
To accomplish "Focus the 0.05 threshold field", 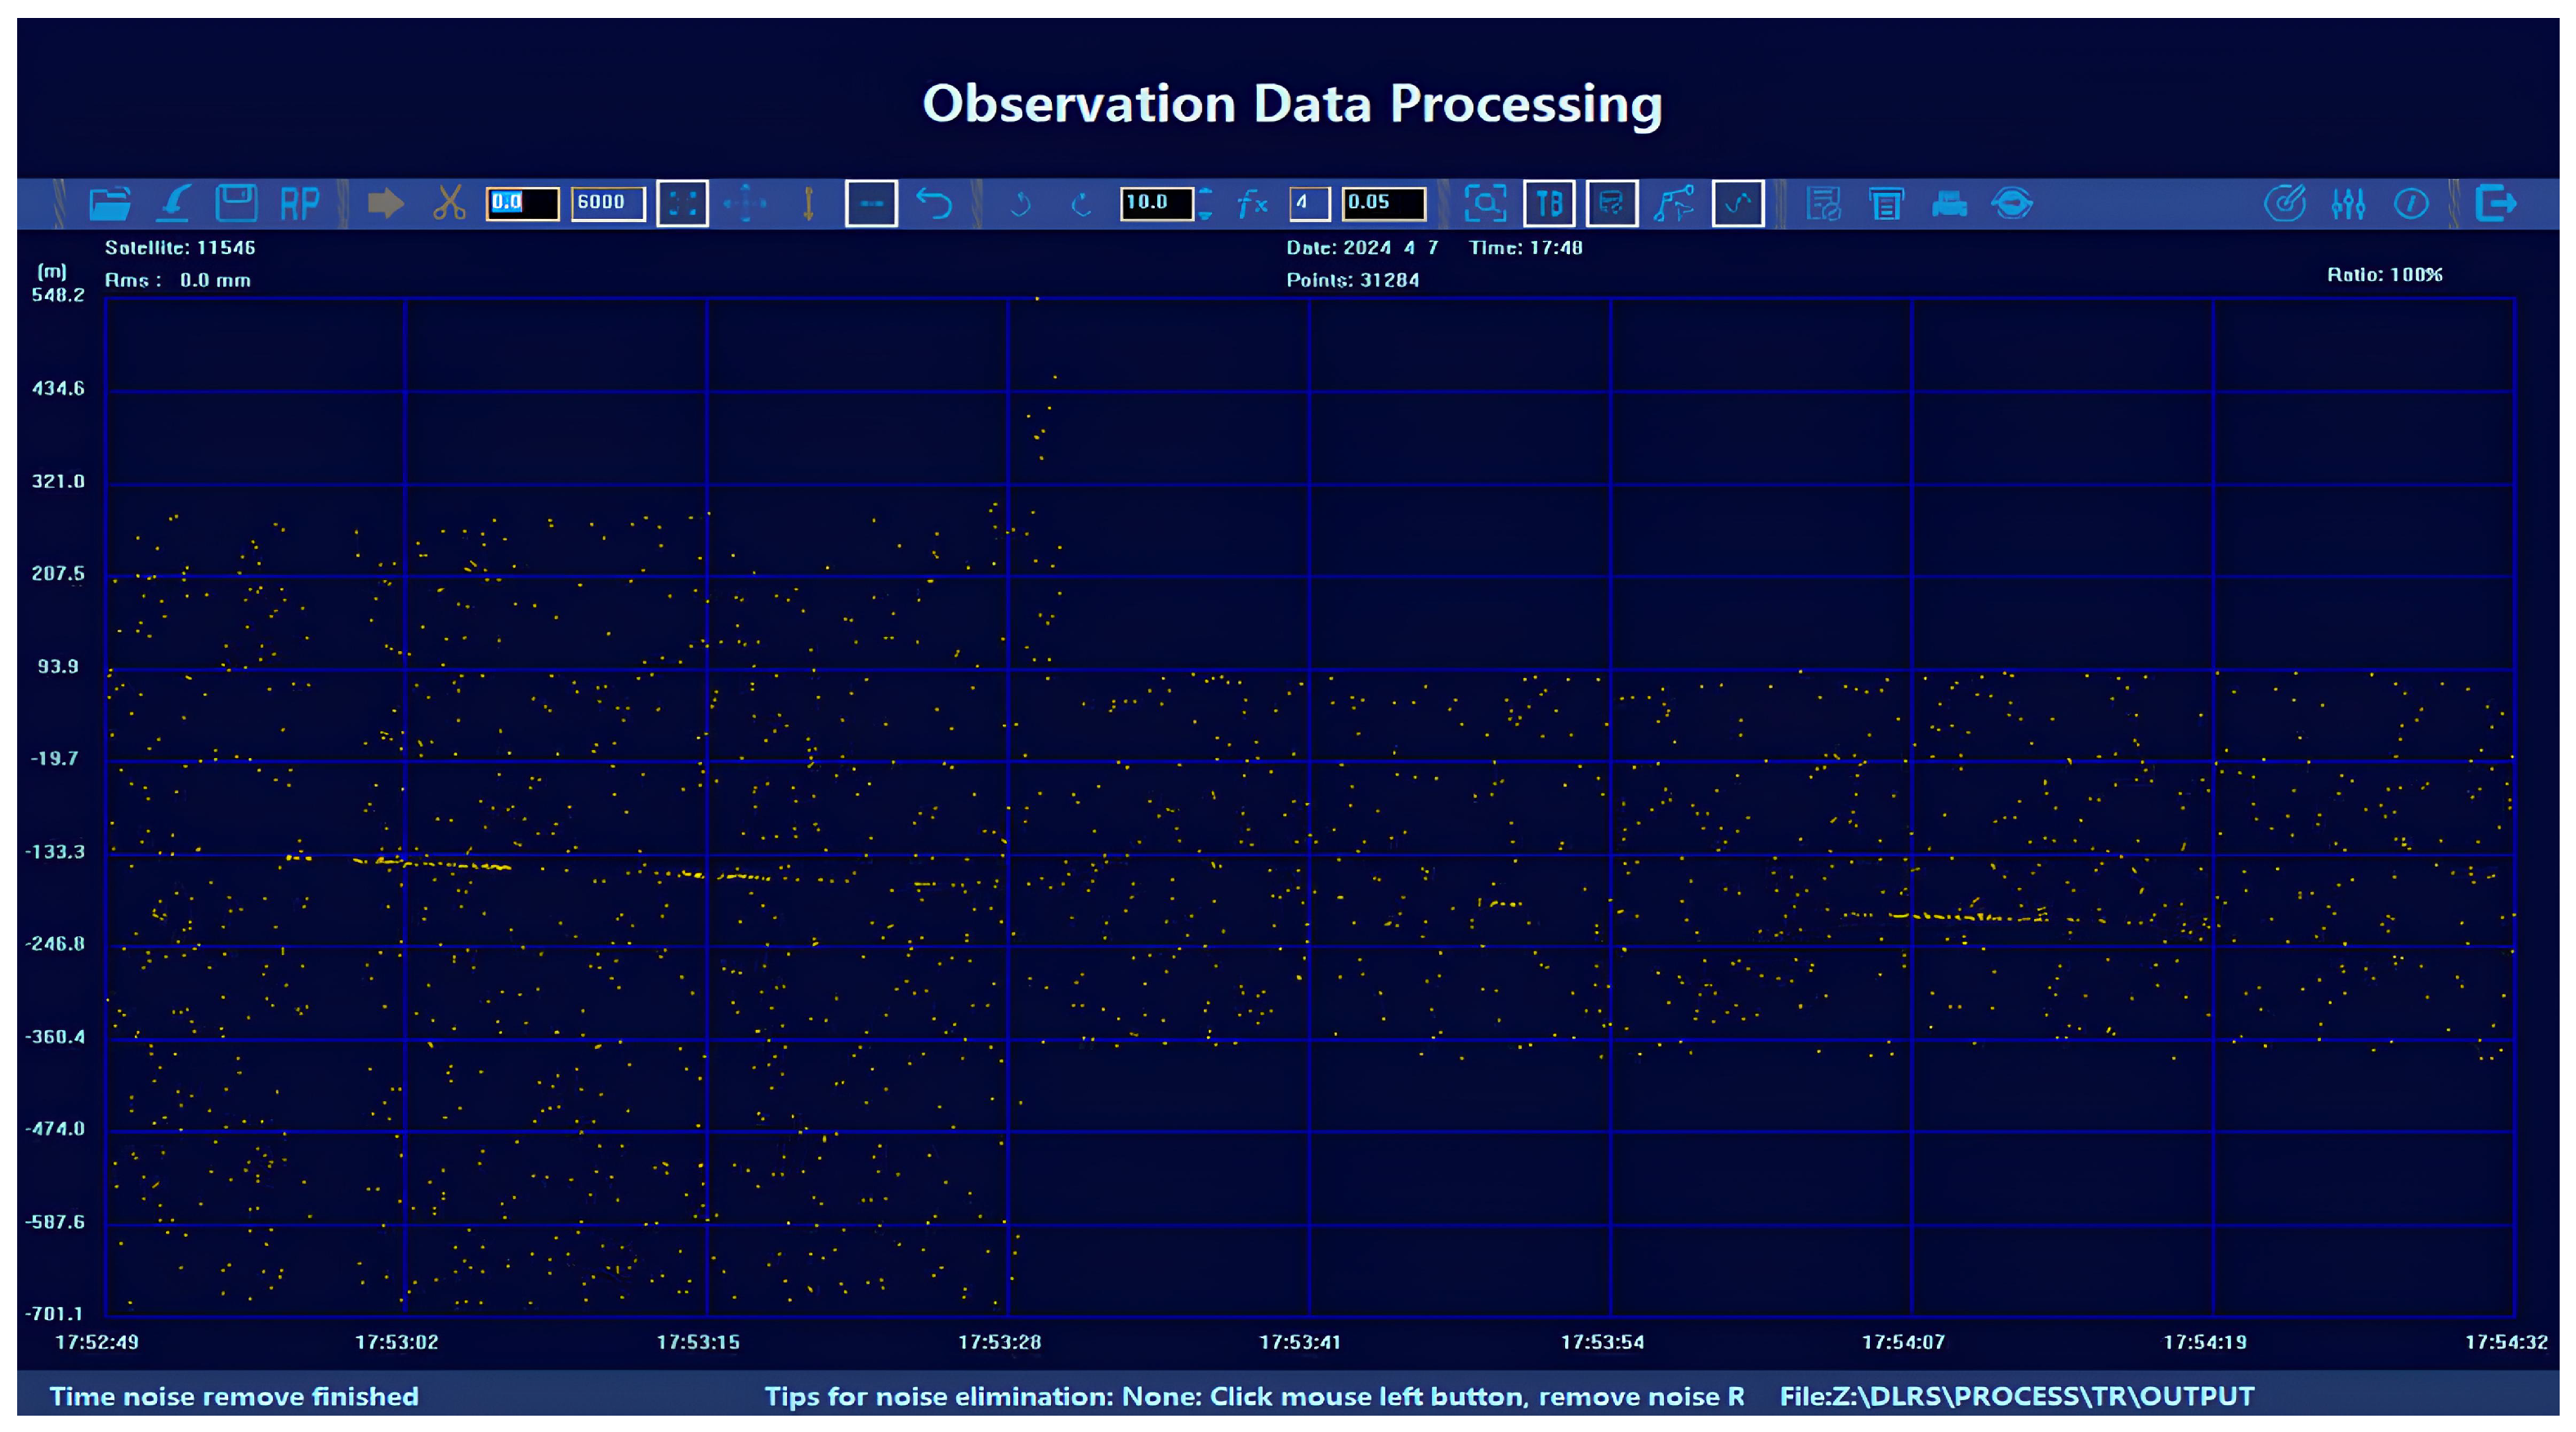I will coord(1383,203).
